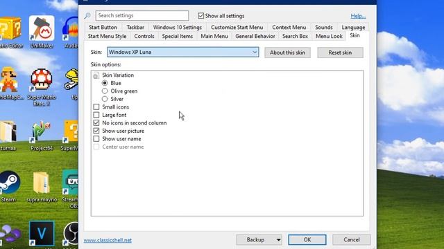Screen dimensions: 444x249
Task: Go to Customize Start Menu tab
Action: [x=237, y=28]
